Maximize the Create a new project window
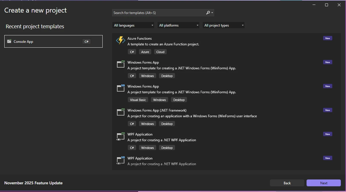 (x=327, y=5)
